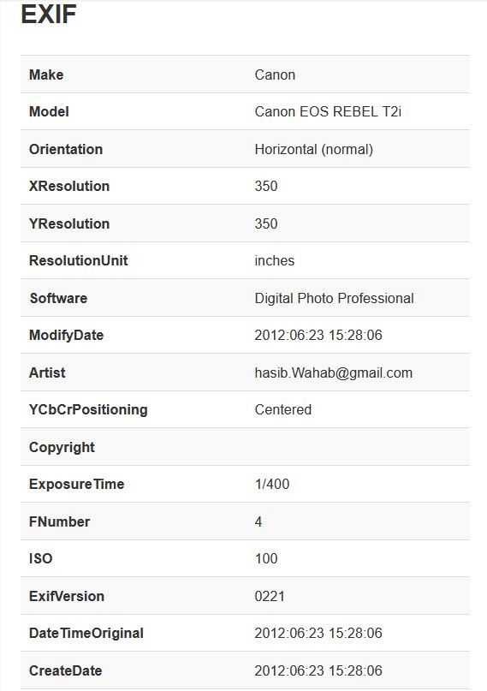Click the Software row label

(x=58, y=298)
